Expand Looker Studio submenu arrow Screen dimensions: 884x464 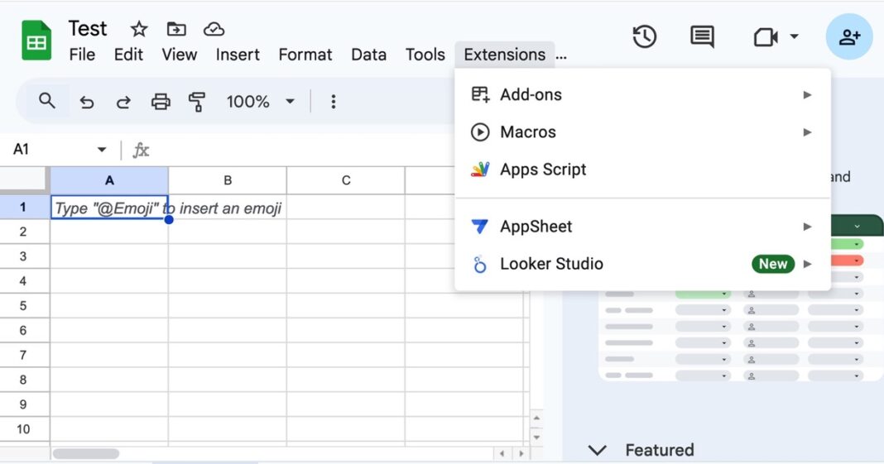807,264
